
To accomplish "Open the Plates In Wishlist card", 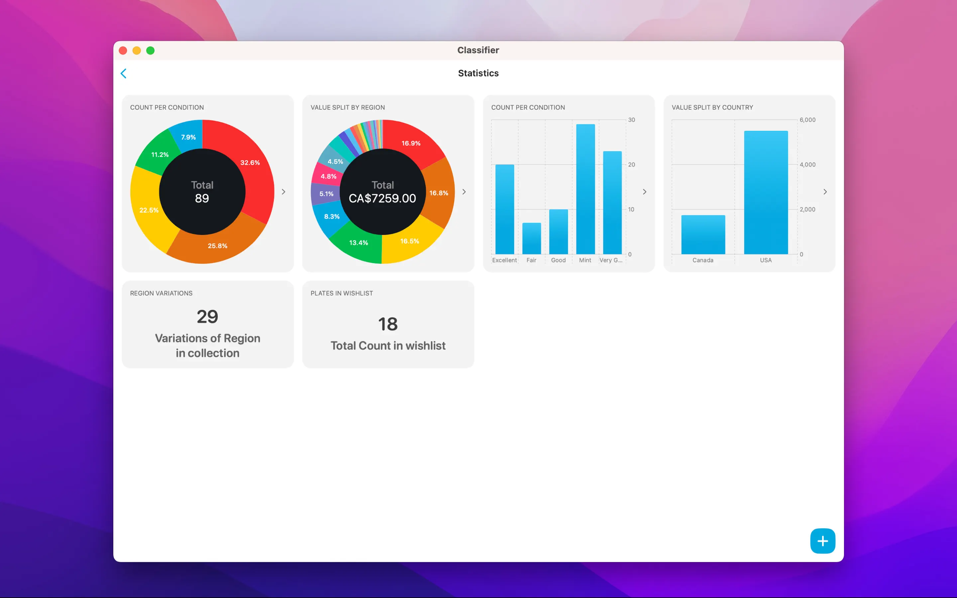I will (x=388, y=324).
